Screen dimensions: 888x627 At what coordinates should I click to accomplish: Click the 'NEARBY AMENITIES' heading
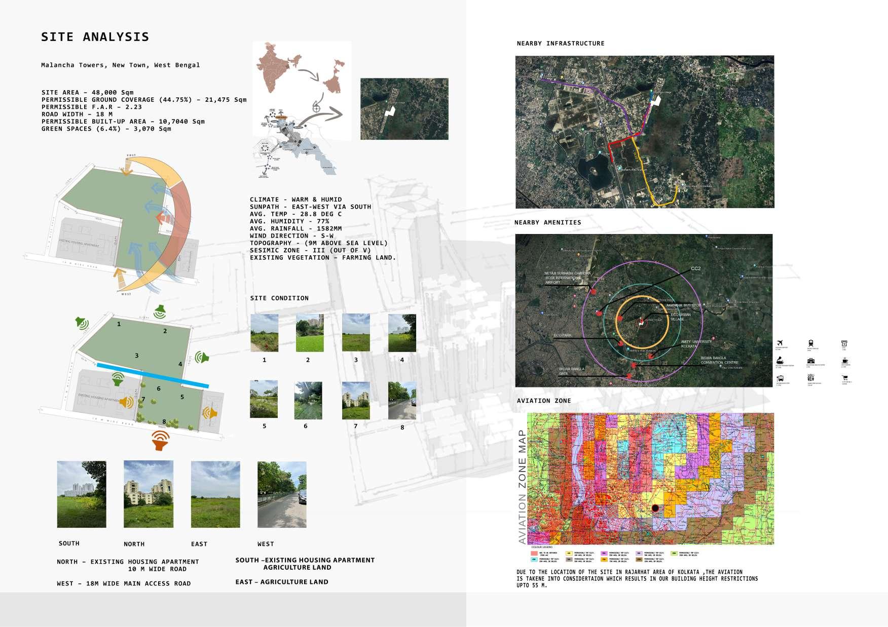tap(548, 222)
